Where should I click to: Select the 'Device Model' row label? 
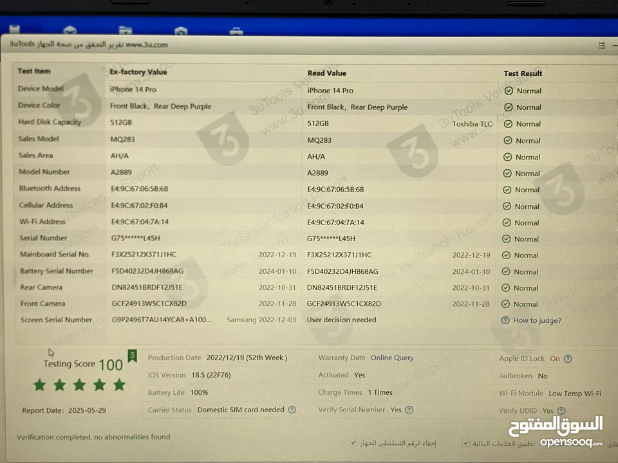click(41, 89)
